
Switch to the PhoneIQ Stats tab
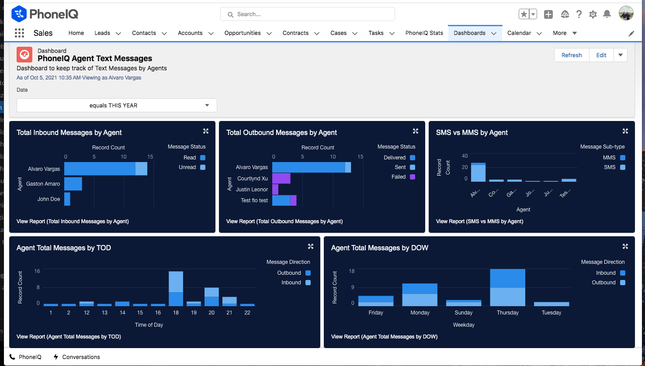point(424,33)
